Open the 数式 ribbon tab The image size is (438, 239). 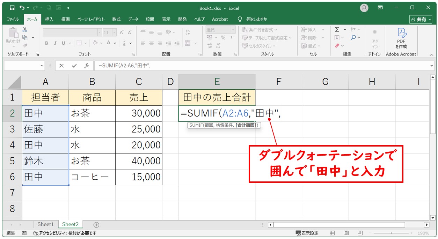coord(116,19)
